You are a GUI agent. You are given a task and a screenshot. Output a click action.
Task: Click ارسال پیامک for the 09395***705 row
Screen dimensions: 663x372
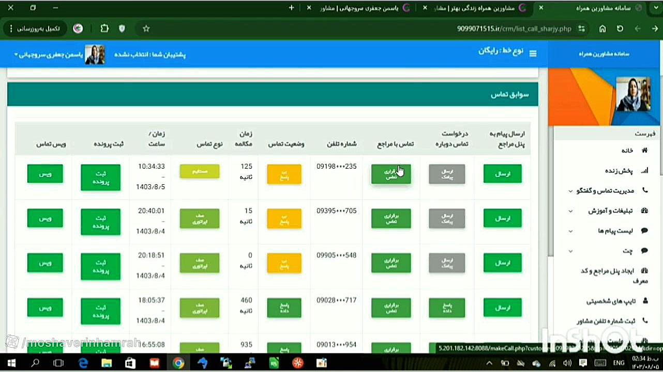tap(447, 218)
